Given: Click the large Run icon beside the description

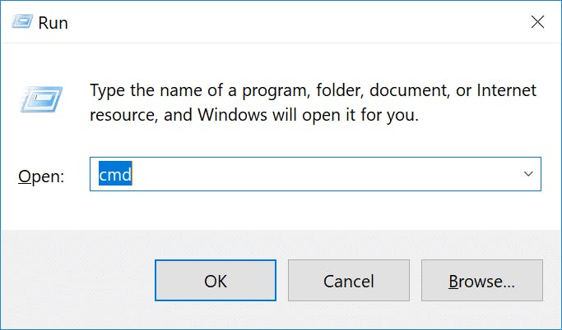Looking at the screenshot, I should click(x=42, y=99).
